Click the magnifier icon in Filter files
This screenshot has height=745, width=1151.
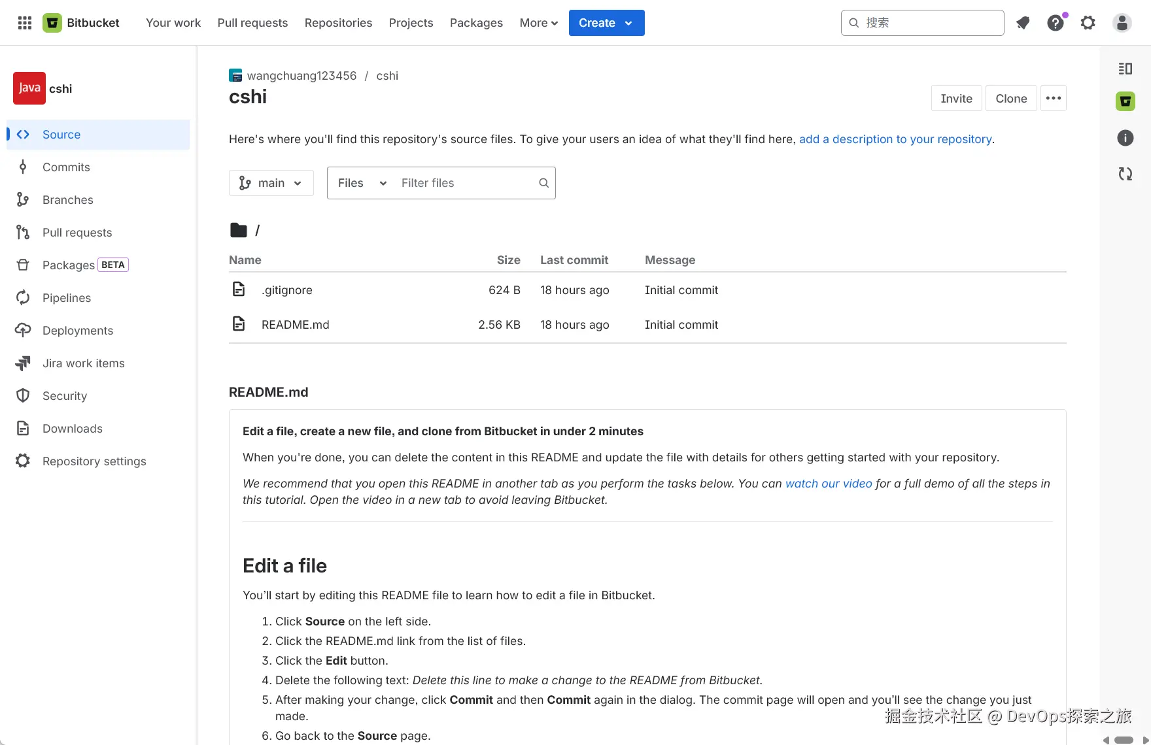point(543,183)
